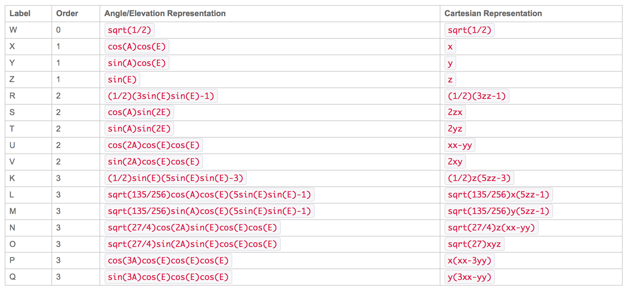628x290 pixels.
Task: Click the sqrt(27)xyz code cell
Action: [x=474, y=244]
